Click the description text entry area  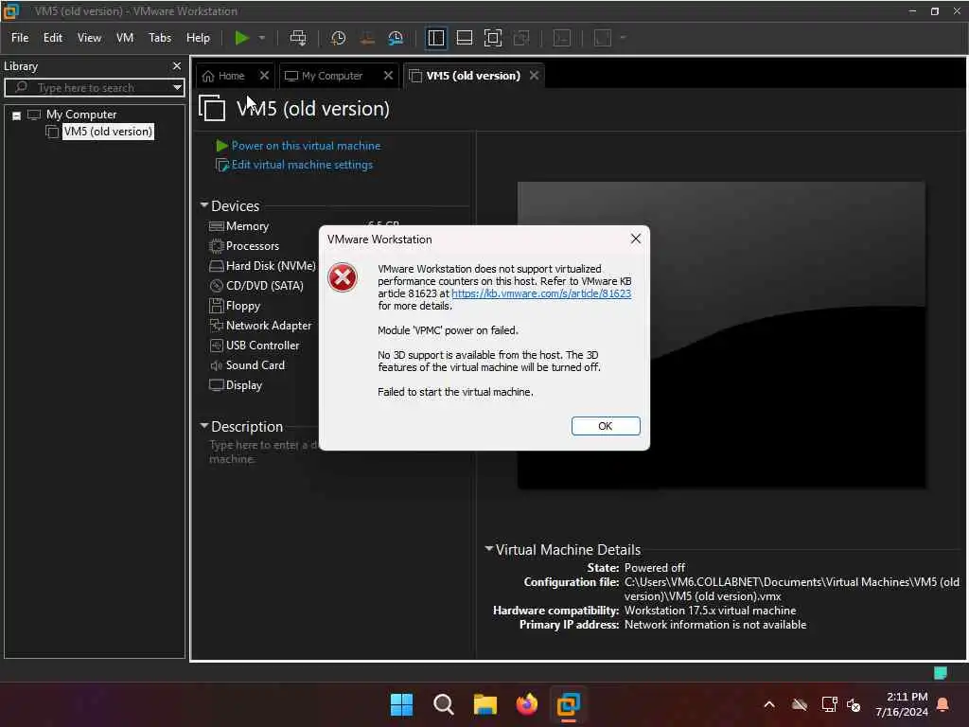(x=265, y=452)
